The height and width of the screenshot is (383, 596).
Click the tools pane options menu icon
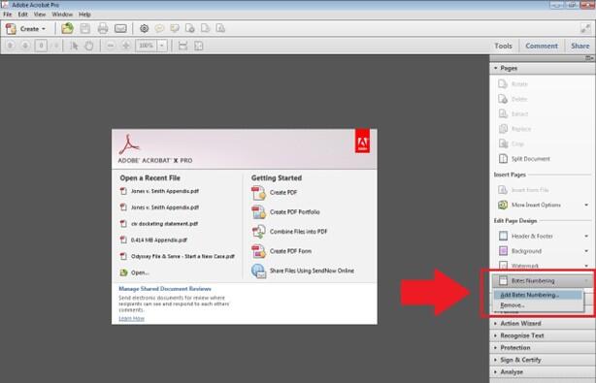click(589, 58)
